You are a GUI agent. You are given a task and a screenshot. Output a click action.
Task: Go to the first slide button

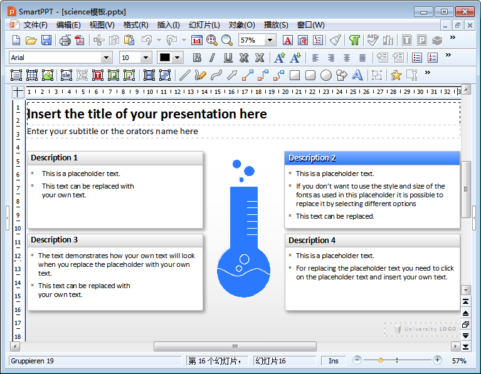pos(466,302)
